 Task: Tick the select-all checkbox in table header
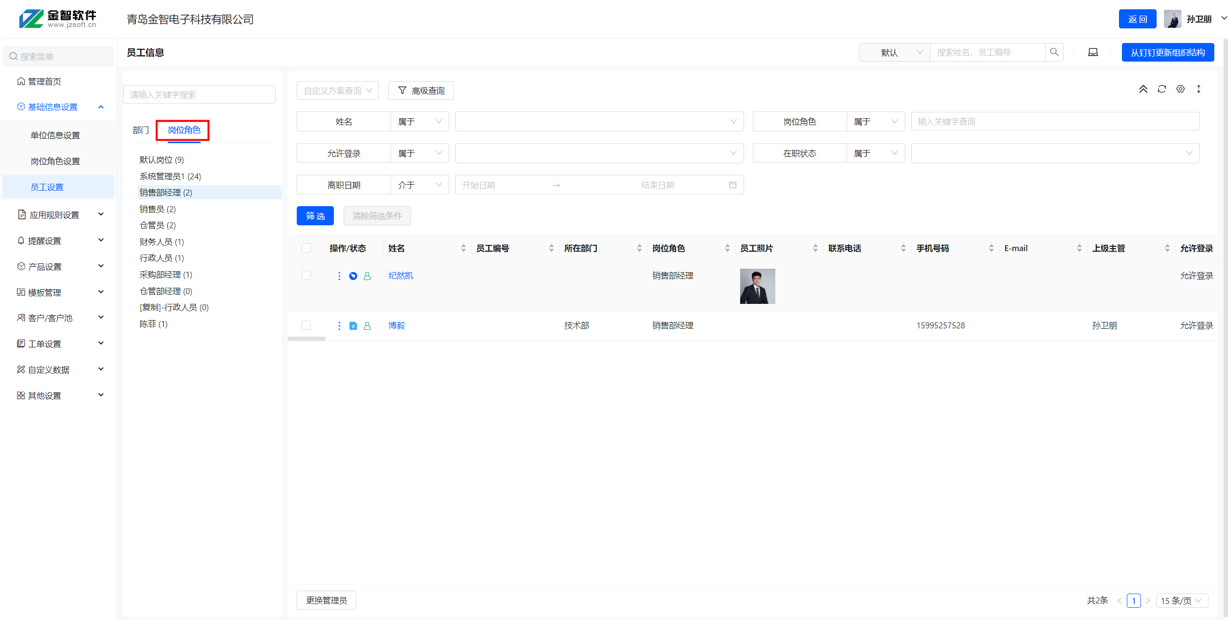[307, 248]
